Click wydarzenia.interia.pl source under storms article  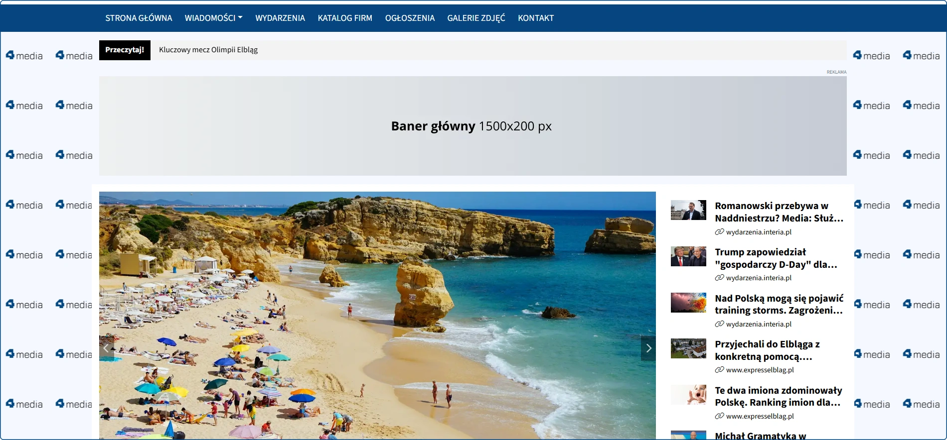coord(759,324)
